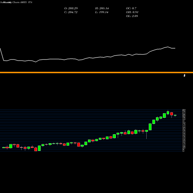
Task: Click the 'OH: 0.91' value
Action: coord(132,12)
